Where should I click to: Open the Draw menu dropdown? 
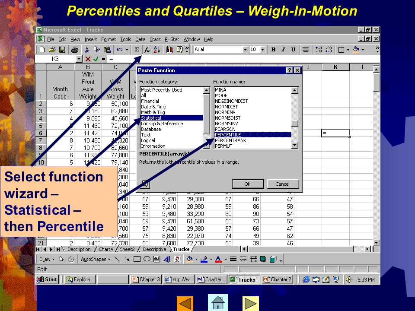47,259
